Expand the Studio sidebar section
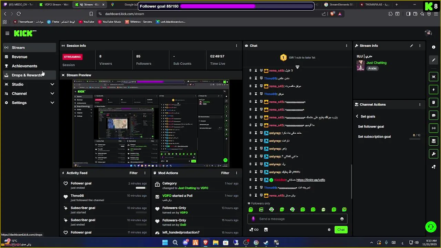 point(29,84)
